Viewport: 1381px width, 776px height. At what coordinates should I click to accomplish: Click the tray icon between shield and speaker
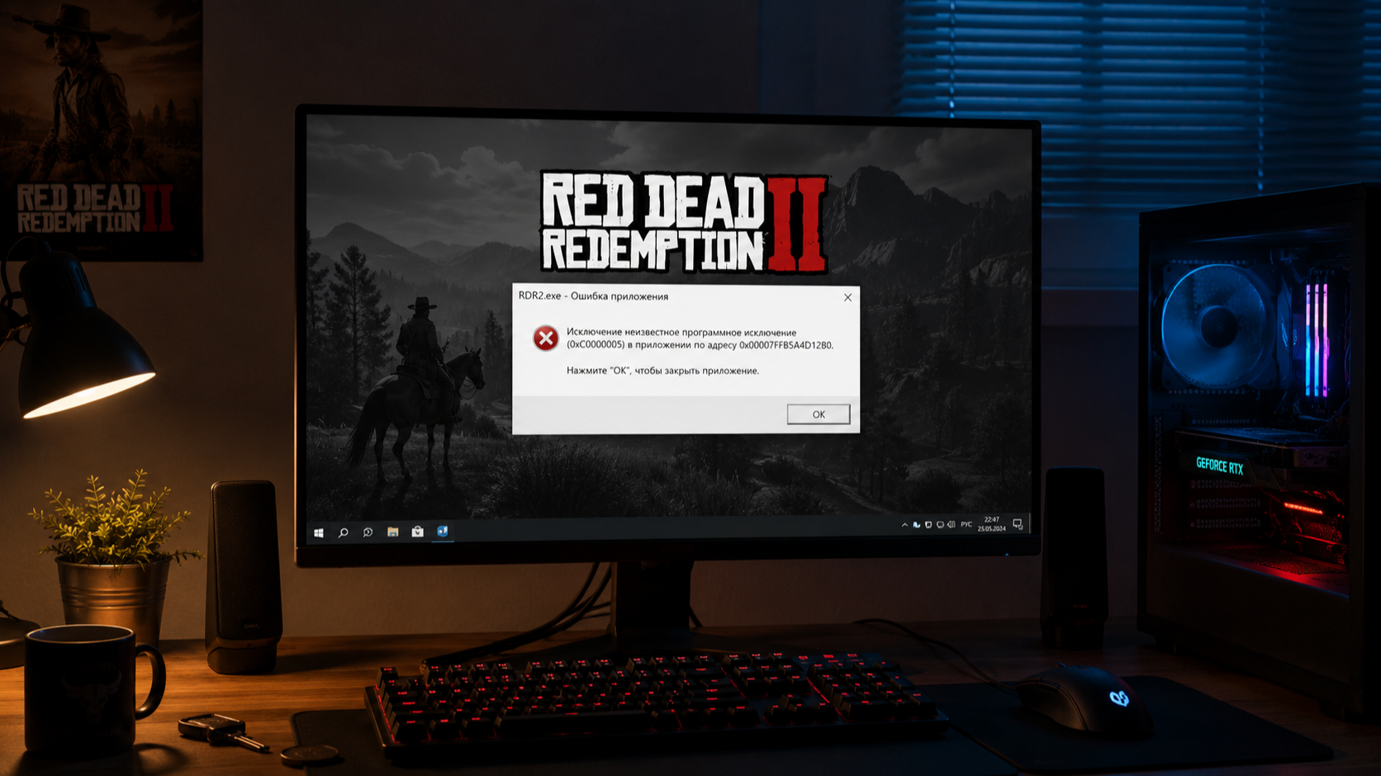click(940, 525)
